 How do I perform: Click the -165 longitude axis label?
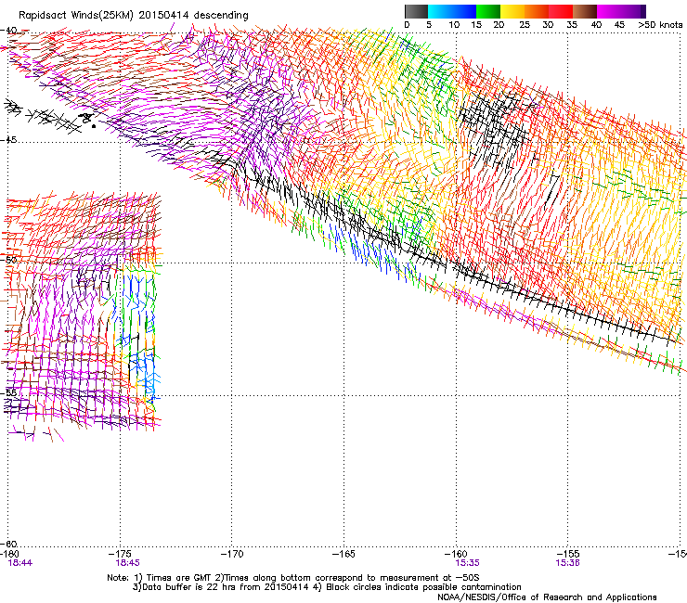[x=343, y=555]
